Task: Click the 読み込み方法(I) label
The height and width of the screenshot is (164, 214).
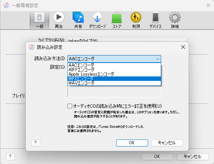Action: [50, 59]
